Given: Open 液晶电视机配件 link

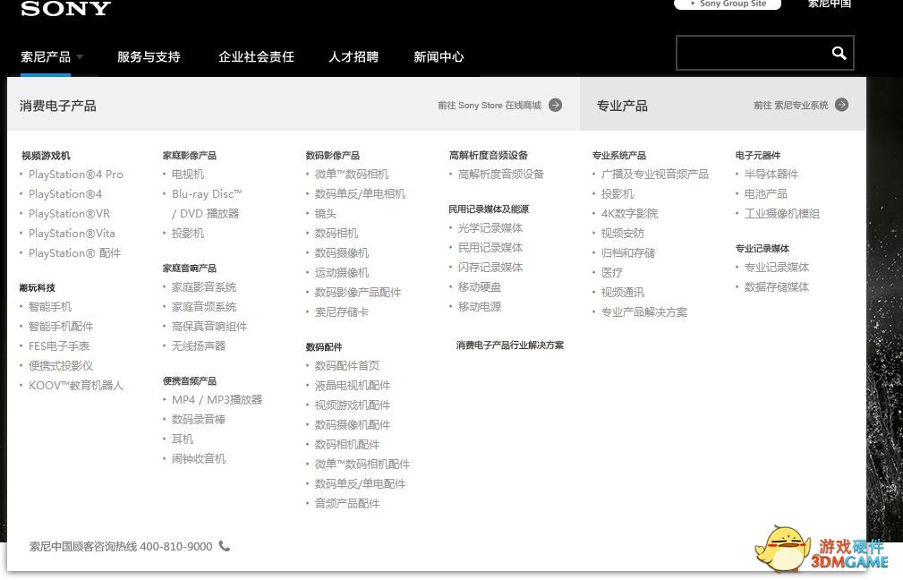Looking at the screenshot, I should [x=353, y=385].
